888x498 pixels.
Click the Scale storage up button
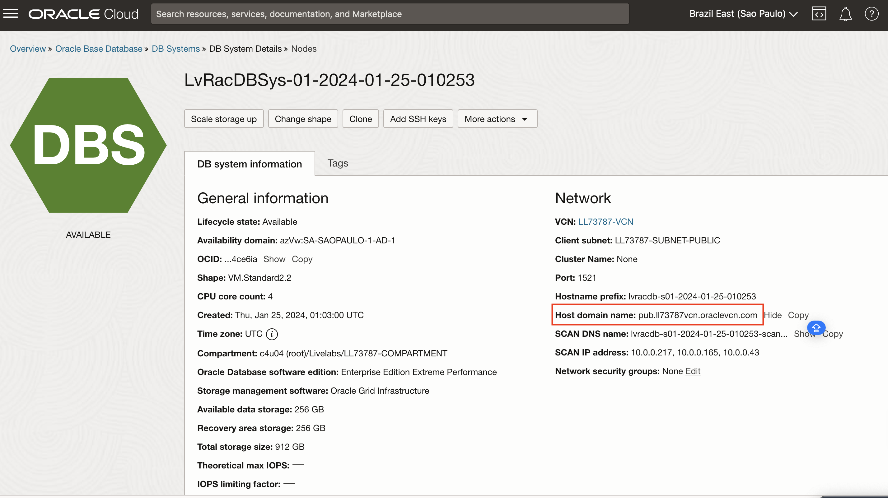pos(224,119)
